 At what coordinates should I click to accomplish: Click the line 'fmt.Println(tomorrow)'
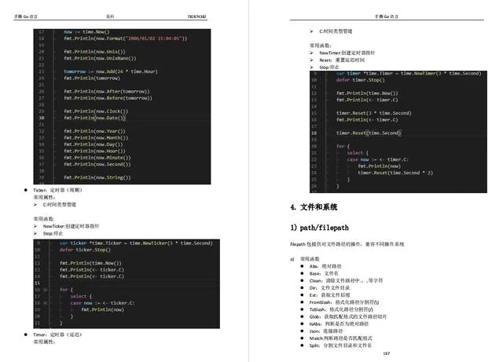tap(92, 79)
